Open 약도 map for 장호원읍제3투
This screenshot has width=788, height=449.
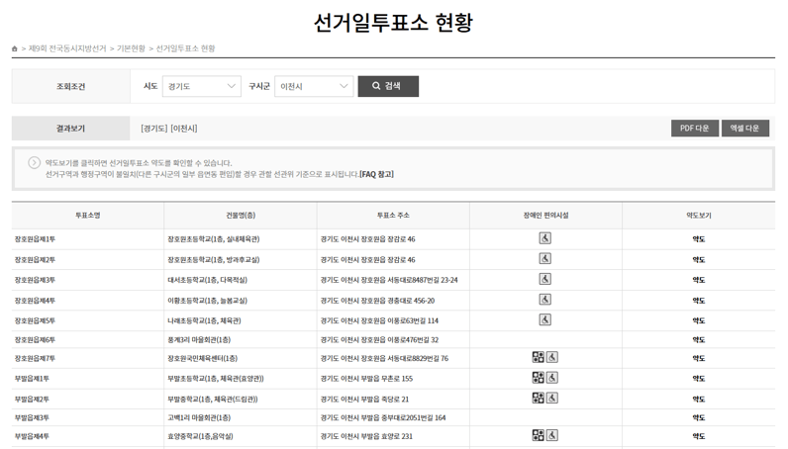pyautogui.click(x=699, y=280)
